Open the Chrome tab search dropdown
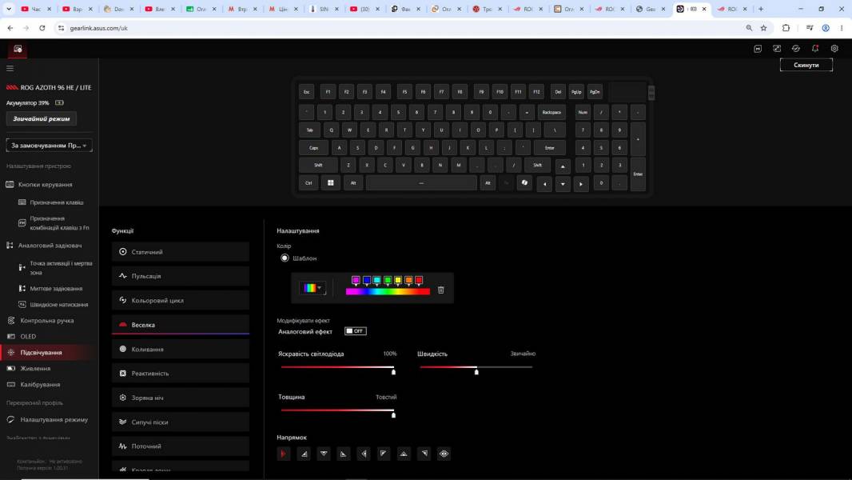 click(9, 9)
